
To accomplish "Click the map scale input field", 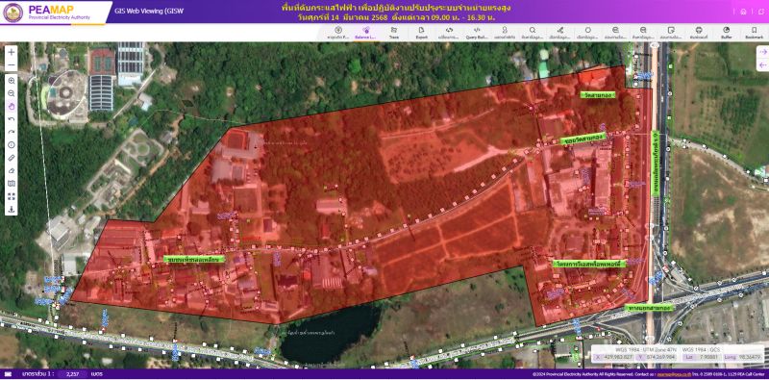I will point(72,374).
